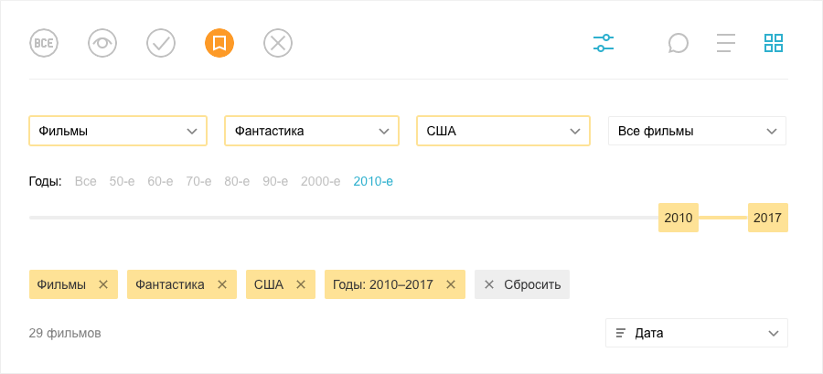Remove the Годы: 2010–2017 filter tag

450,284
